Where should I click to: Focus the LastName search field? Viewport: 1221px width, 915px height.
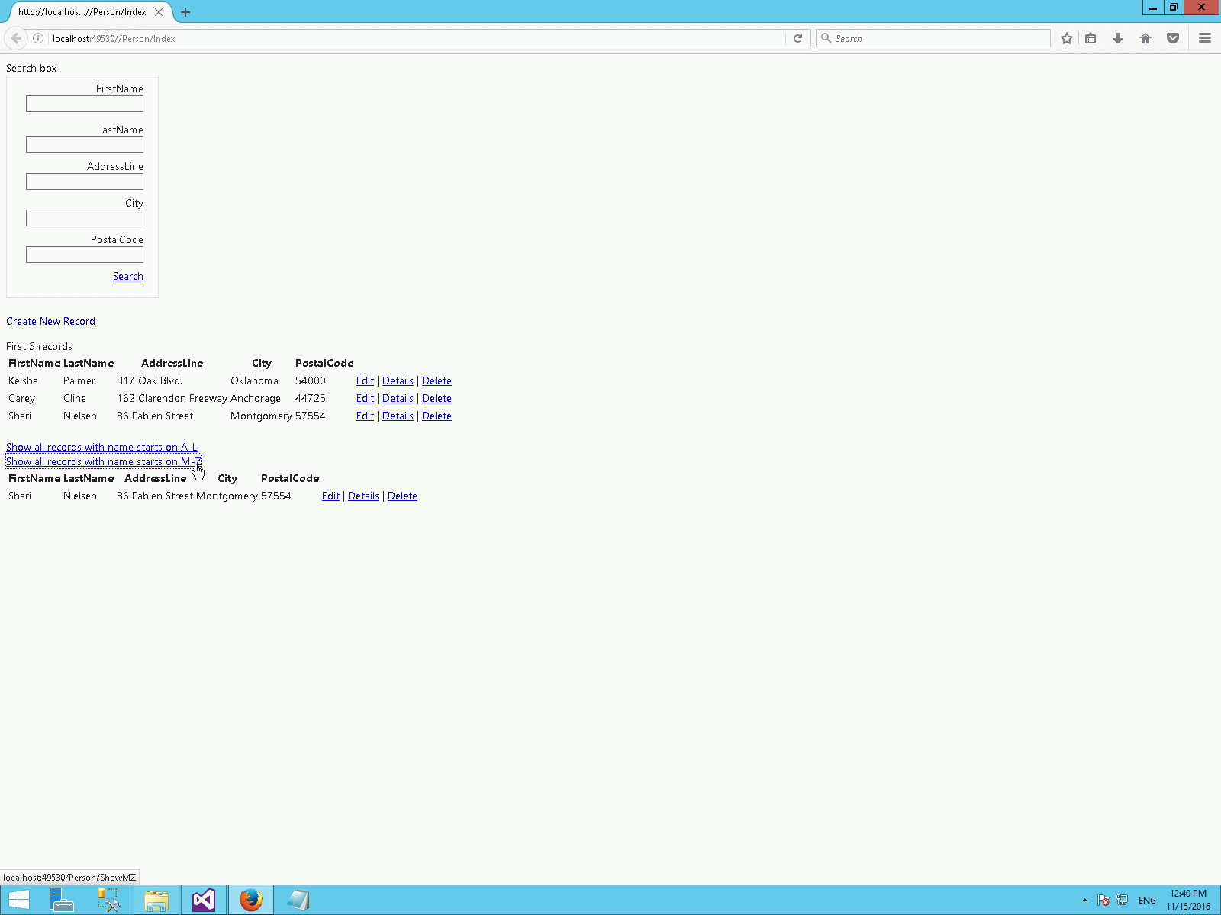[x=85, y=145]
